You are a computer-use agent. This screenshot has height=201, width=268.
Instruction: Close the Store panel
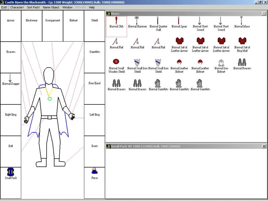(x=264, y=13)
